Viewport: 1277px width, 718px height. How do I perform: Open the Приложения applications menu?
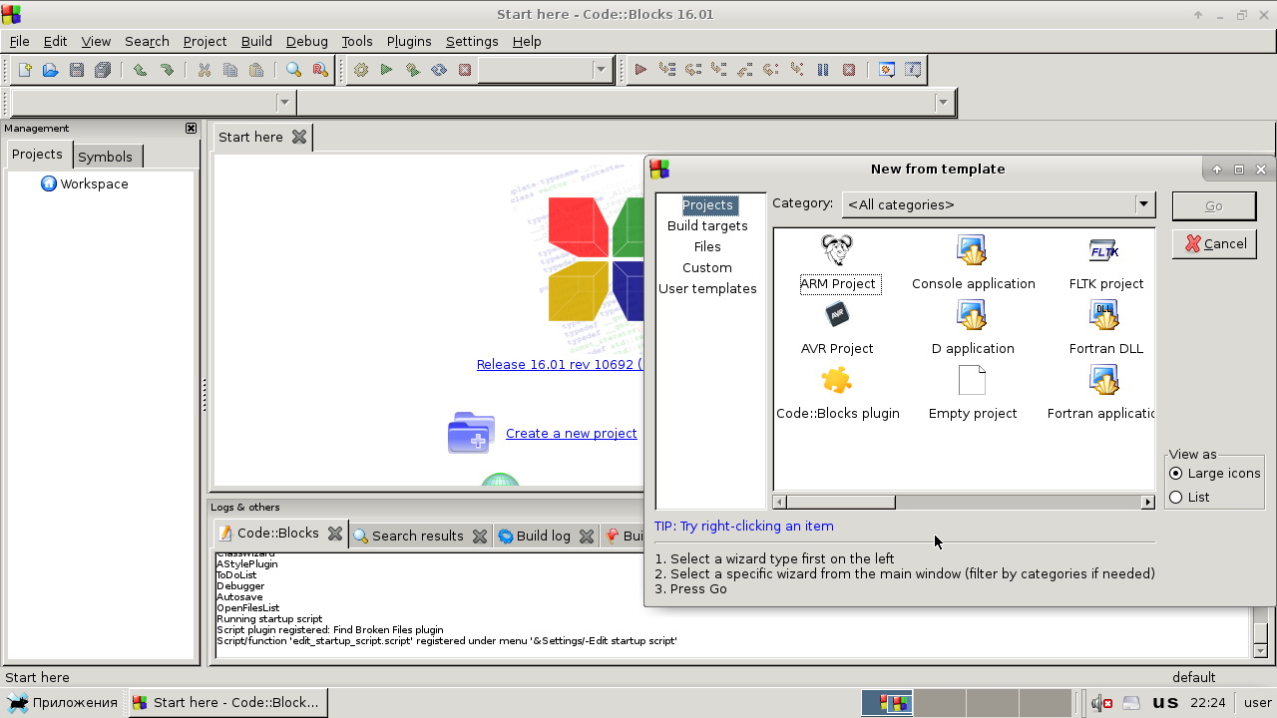coord(64,702)
